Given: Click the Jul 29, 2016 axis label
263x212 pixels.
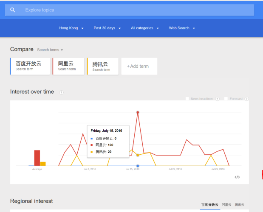Looking at the screenshot, I should coord(218,169).
